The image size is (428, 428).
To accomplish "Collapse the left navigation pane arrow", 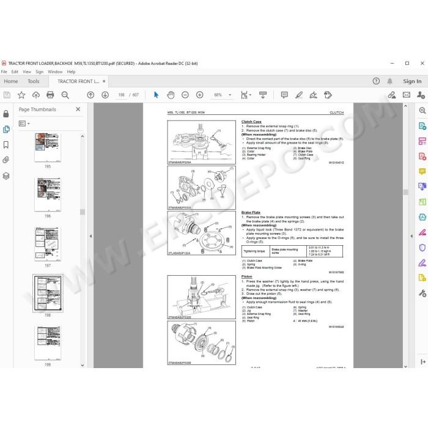I will 90,236.
